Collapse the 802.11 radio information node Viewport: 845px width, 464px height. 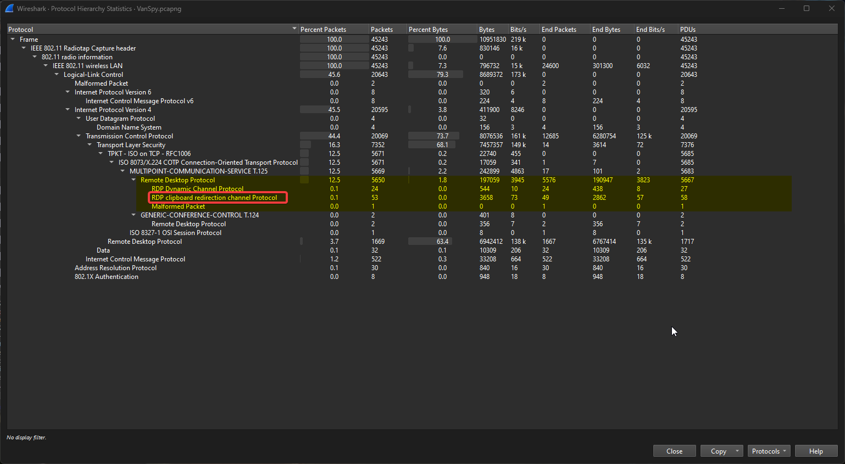[x=35, y=57]
